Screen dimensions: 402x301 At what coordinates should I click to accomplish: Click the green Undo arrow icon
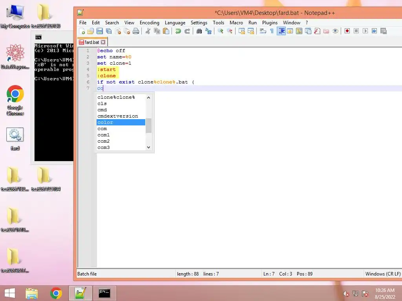click(178, 31)
